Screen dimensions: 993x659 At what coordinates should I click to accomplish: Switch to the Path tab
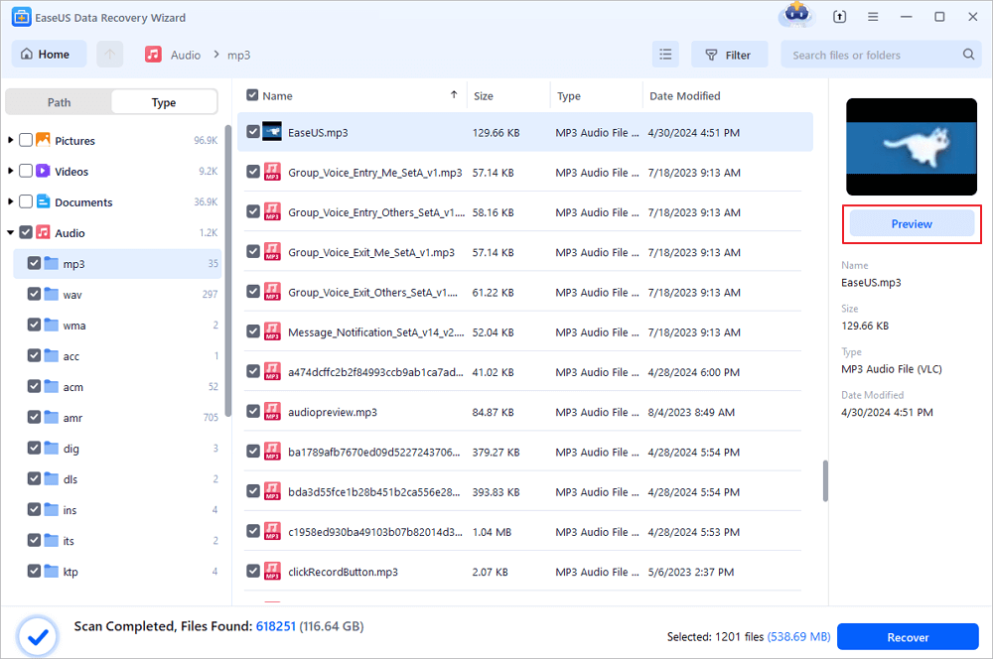(x=59, y=102)
